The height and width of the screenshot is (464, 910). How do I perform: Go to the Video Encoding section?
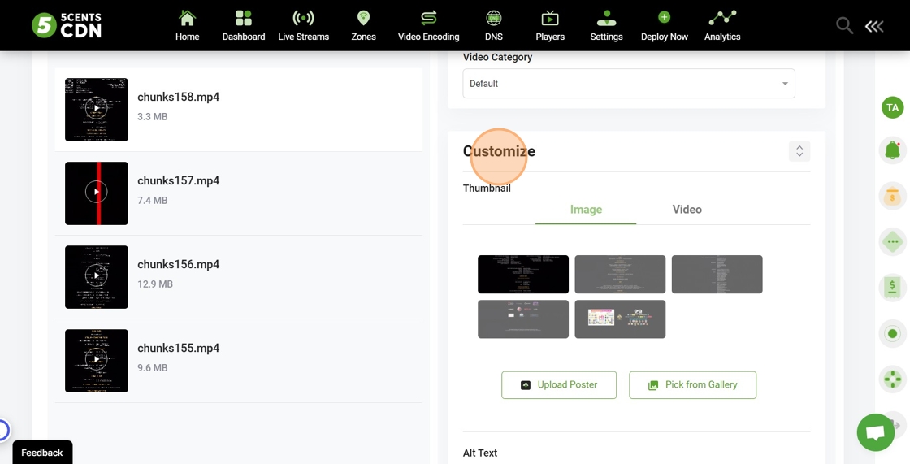click(428, 25)
